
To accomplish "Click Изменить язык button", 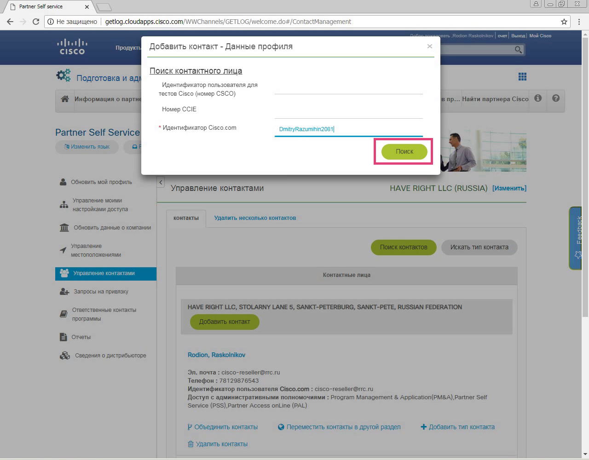I will coord(87,147).
